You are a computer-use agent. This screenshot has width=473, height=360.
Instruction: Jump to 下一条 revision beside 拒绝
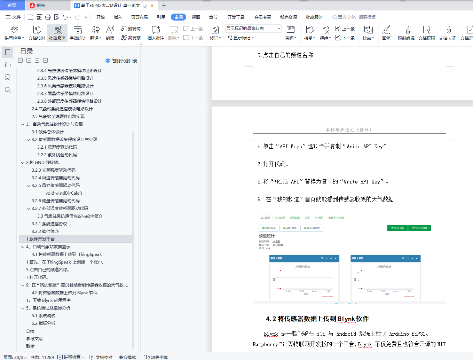[345, 38]
